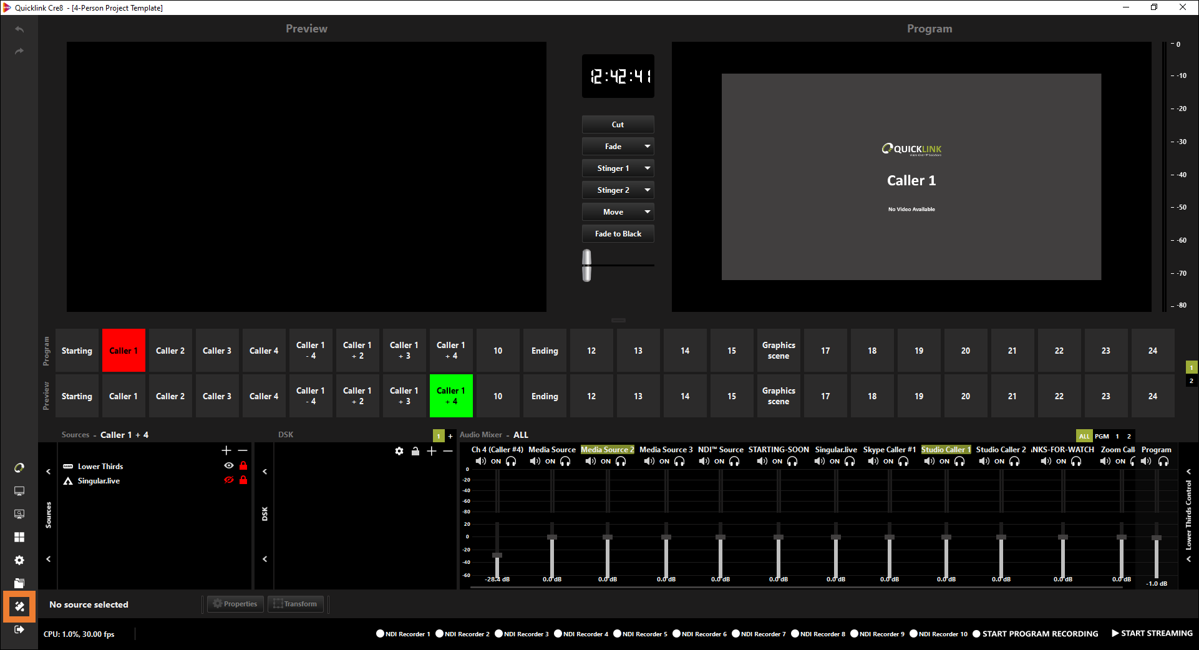Viewport: 1199px width, 650px height.
Task: Click START STREAMING
Action: click(x=1152, y=633)
